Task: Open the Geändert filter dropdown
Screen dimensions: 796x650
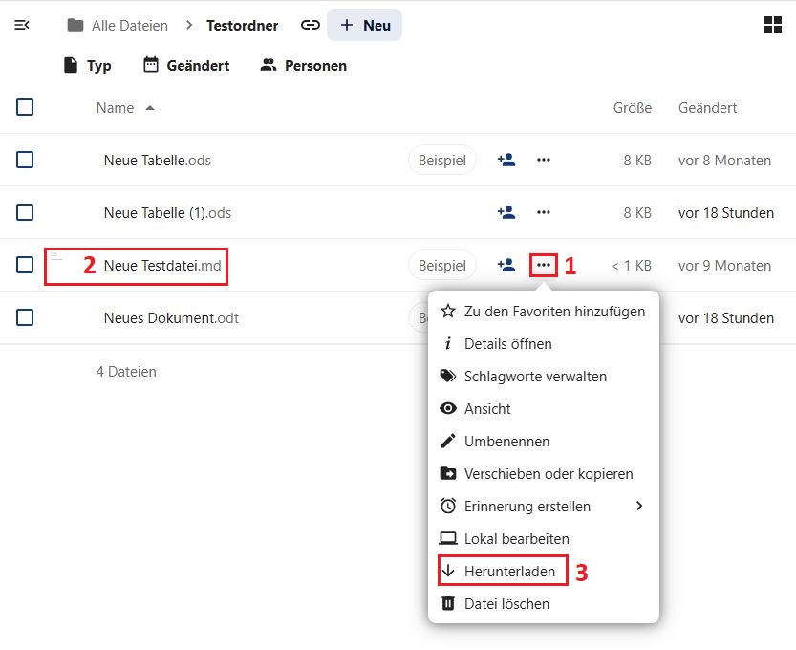Action: coord(185,66)
